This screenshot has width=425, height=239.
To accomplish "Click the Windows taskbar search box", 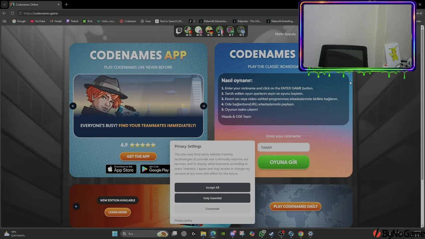I will [144, 234].
